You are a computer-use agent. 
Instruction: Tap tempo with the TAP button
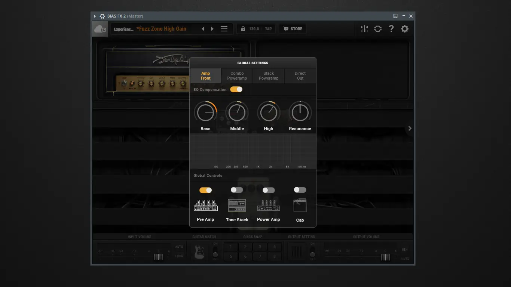(x=268, y=29)
